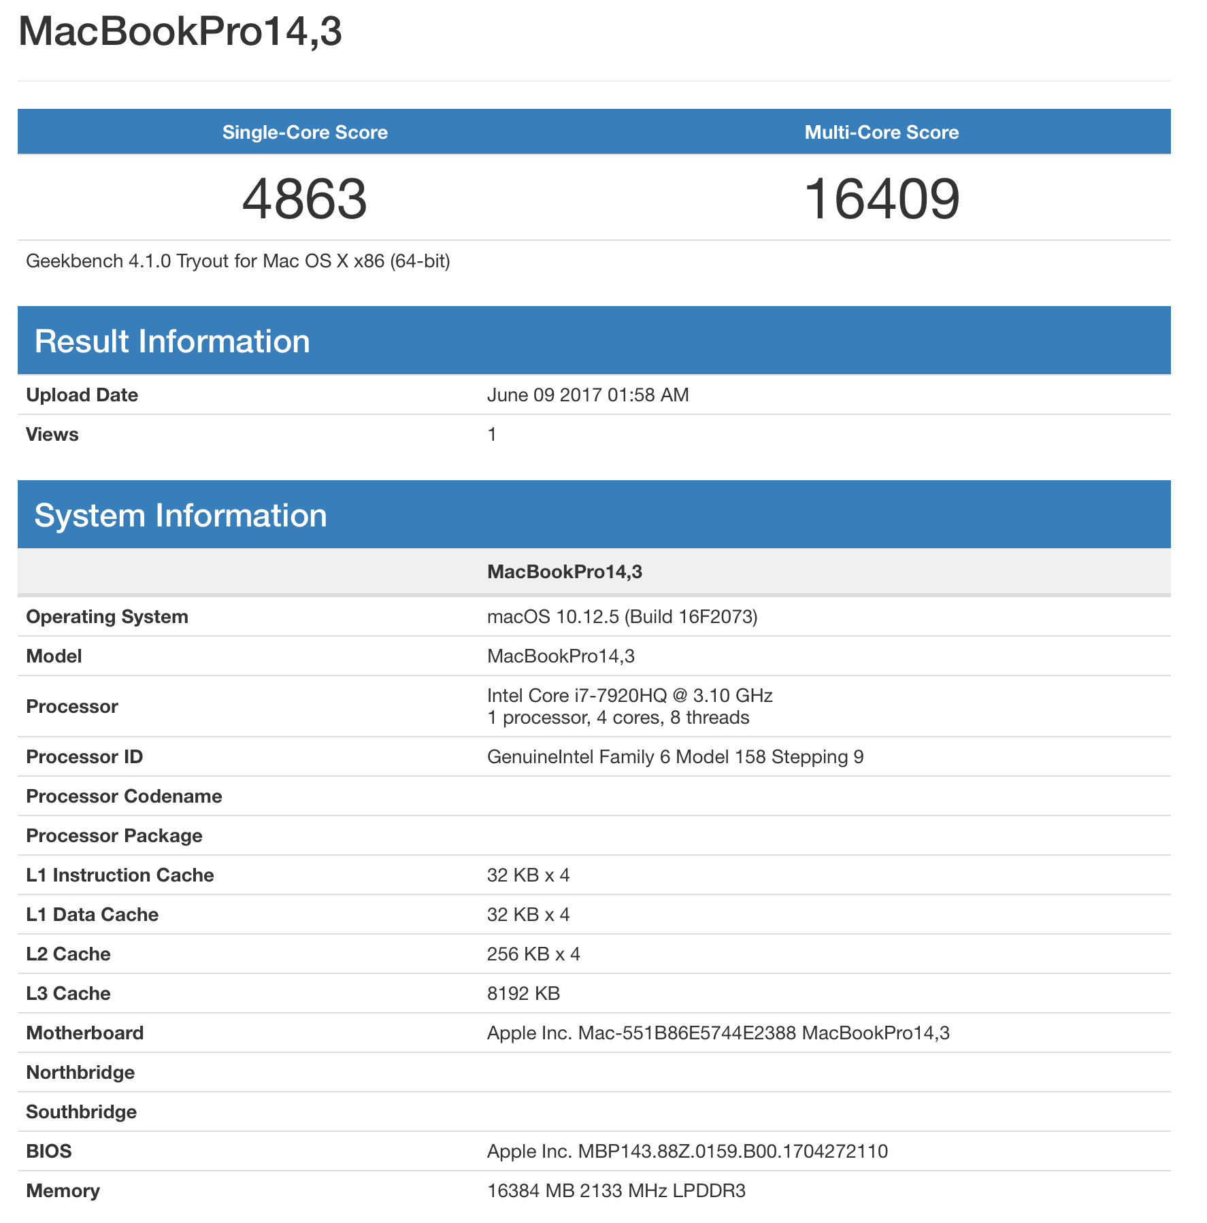Click the Processor Package label
The height and width of the screenshot is (1223, 1207).
[x=114, y=836]
